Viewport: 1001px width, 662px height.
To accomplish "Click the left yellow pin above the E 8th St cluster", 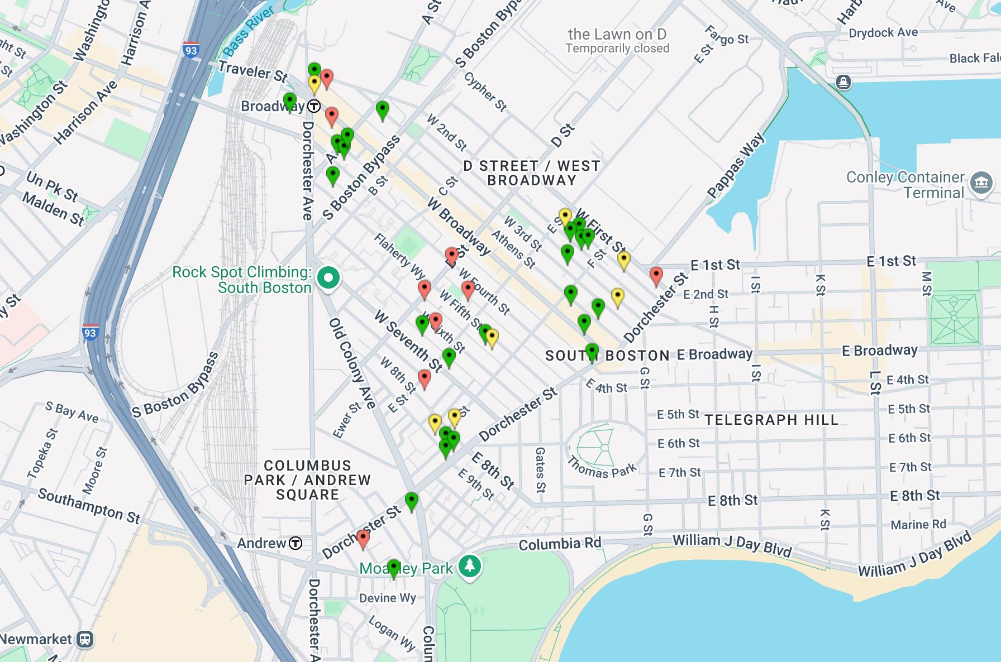I will (435, 424).
